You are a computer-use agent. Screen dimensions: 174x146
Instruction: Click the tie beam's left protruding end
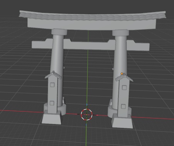tap(42, 44)
